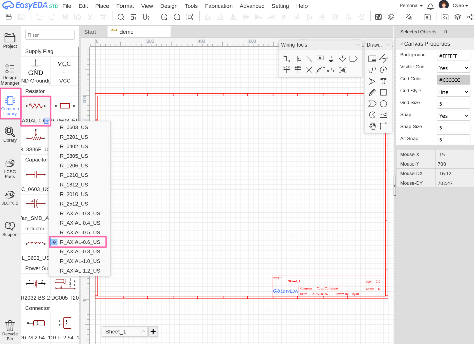Click the Zoom Out toolbar icon
Screen dimensions: 474x344
[177, 17]
